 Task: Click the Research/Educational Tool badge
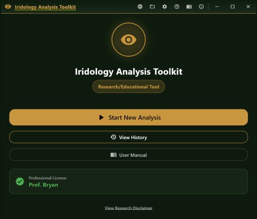pos(129,87)
